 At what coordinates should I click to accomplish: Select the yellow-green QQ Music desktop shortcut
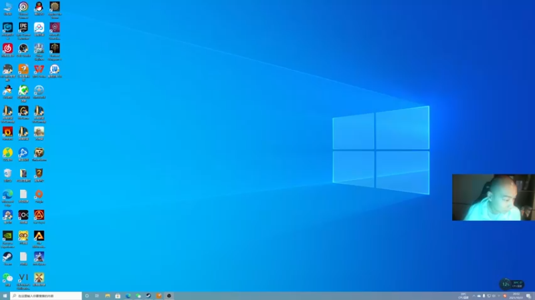[7, 154]
